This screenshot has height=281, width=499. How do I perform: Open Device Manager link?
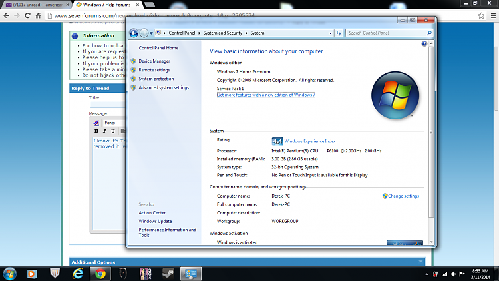154,61
